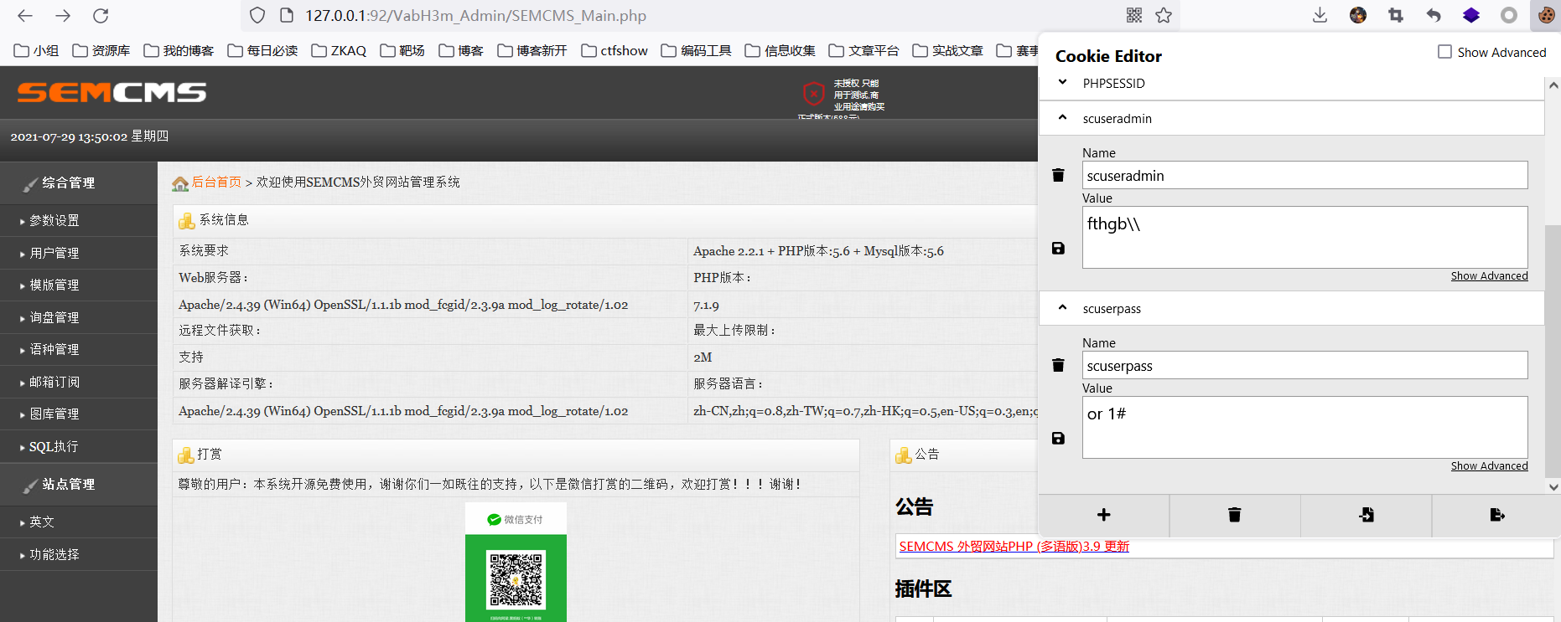The height and width of the screenshot is (622, 1561).
Task: Show Advanced options under scuseradmin value
Action: click(1489, 276)
